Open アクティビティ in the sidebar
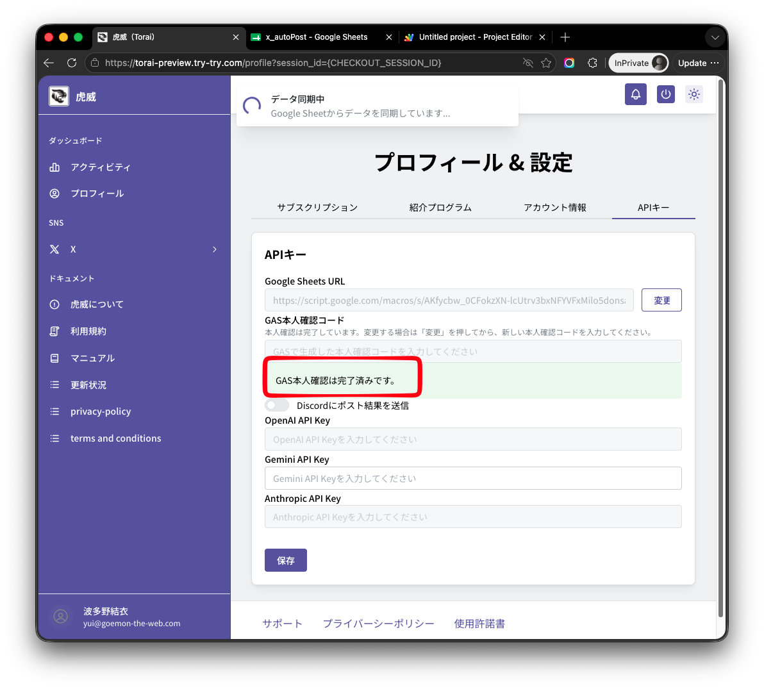This screenshot has height=689, width=764. [101, 167]
